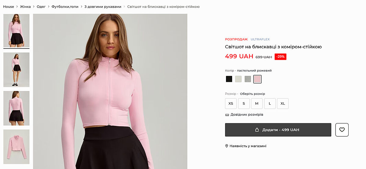
Task: Go to House breadcrumb home link
Action: point(9,7)
